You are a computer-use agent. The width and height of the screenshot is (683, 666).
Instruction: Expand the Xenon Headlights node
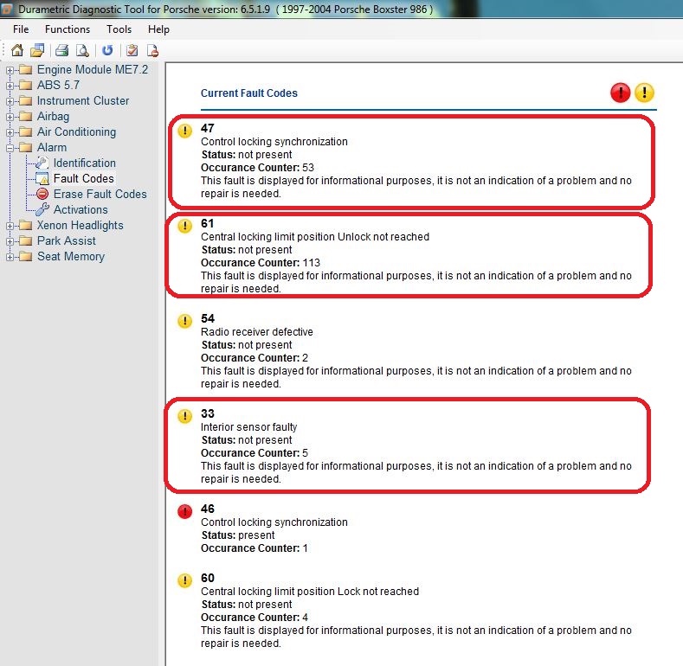pos(10,226)
